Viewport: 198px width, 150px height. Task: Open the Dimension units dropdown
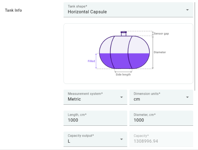(x=161, y=97)
